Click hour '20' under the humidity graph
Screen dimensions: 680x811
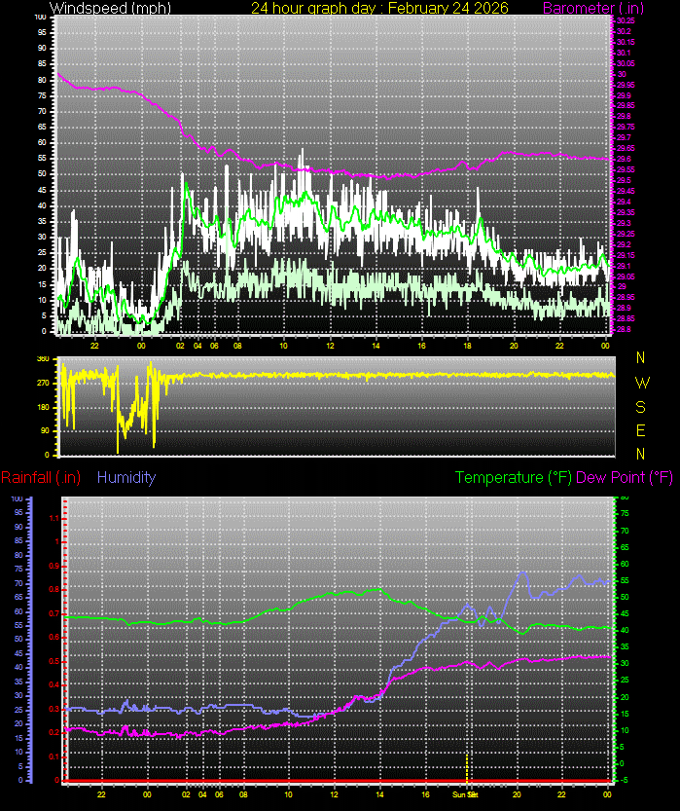[517, 794]
